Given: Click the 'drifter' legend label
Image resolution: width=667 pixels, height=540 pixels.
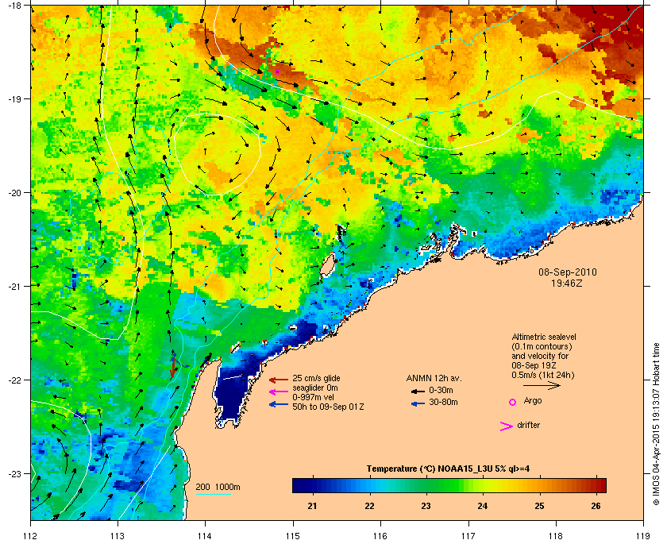Looking at the screenshot, I should (x=528, y=425).
